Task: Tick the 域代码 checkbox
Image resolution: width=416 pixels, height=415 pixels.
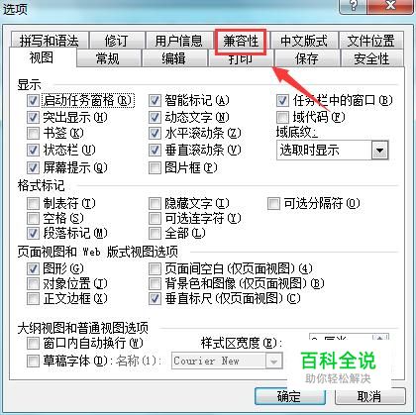Action: click(x=282, y=117)
